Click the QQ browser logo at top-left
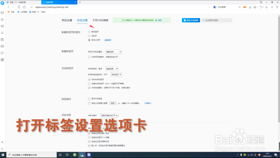Image resolution: width=280 pixels, height=158 pixels. [x=2, y=3]
